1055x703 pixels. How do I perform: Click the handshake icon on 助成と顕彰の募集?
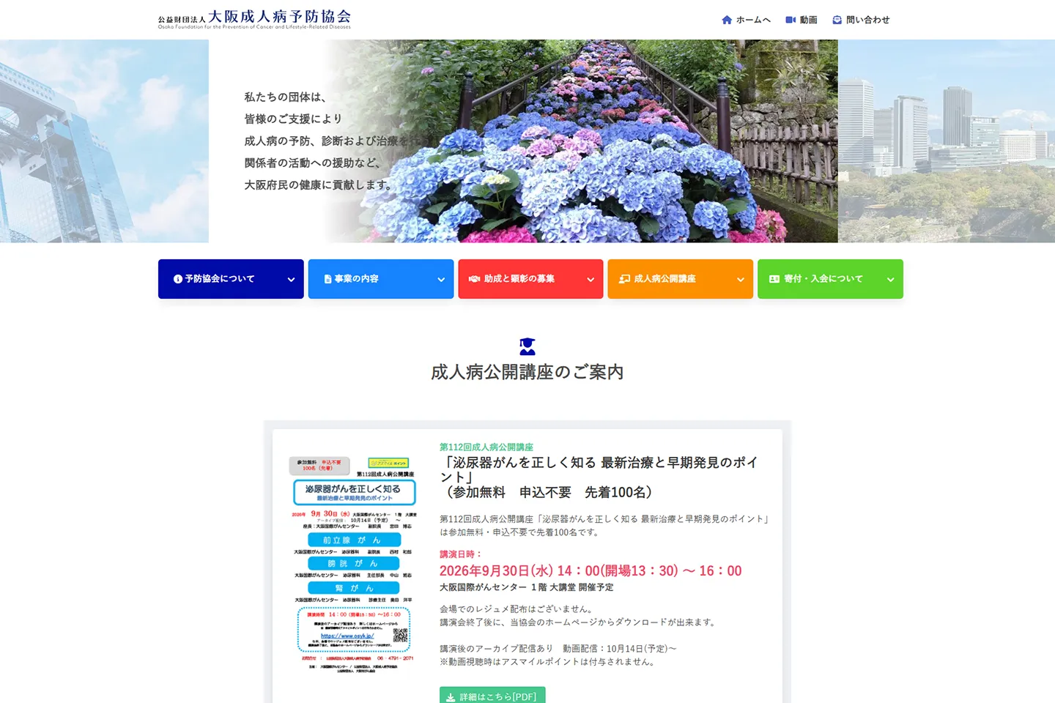475,279
